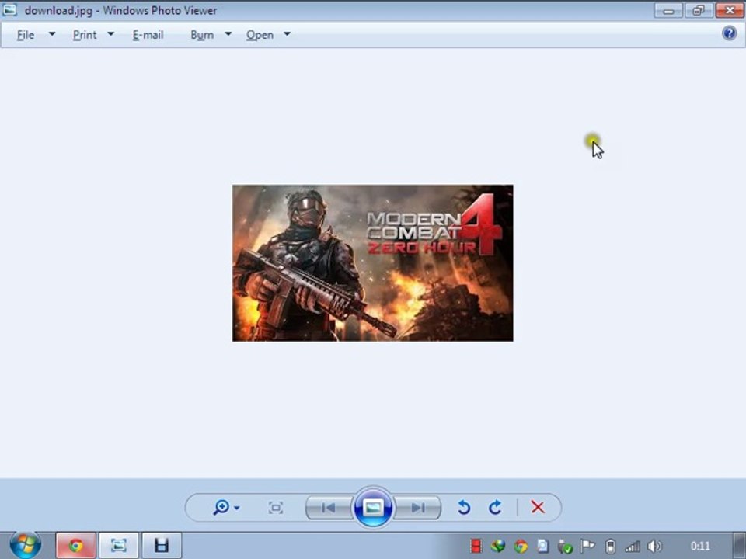Click safely remove hardware tray icon
The height and width of the screenshot is (559, 746).
[x=565, y=546]
